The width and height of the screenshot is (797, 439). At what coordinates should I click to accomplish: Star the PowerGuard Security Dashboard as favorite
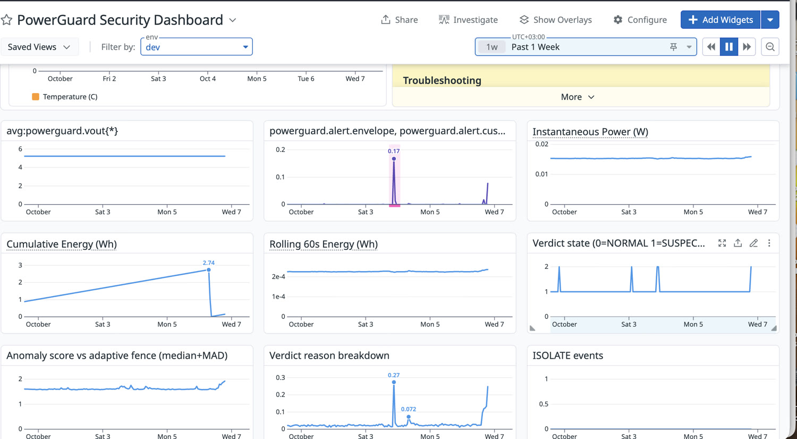pos(7,20)
